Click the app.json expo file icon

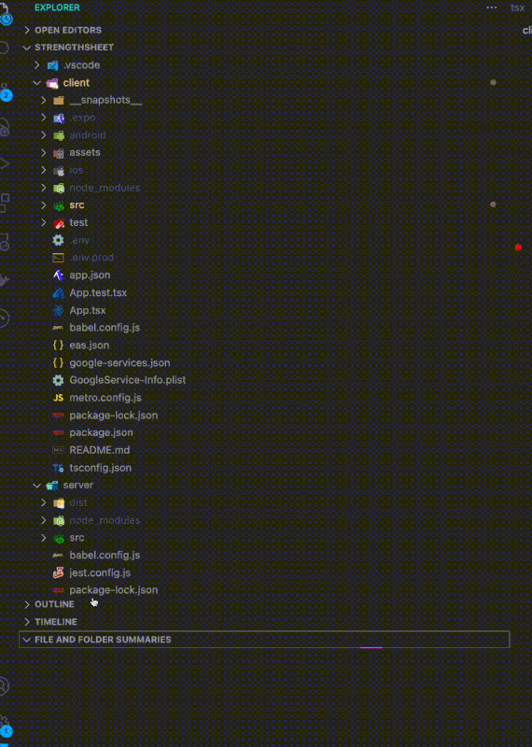(58, 275)
